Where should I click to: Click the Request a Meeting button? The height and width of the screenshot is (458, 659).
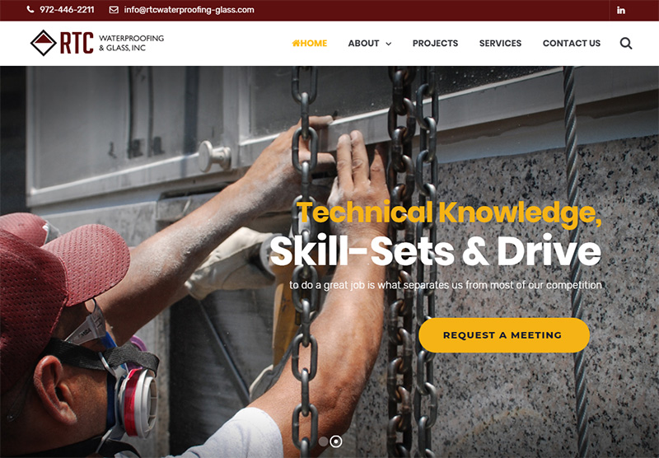pyautogui.click(x=504, y=335)
